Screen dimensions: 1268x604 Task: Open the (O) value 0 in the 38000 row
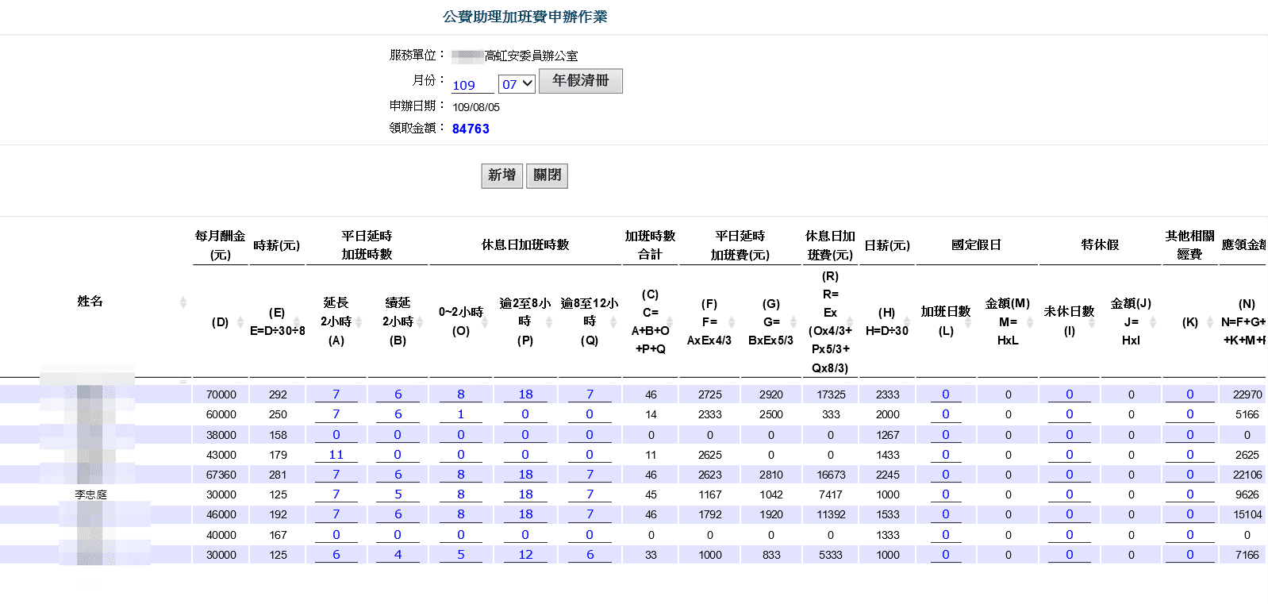(461, 435)
